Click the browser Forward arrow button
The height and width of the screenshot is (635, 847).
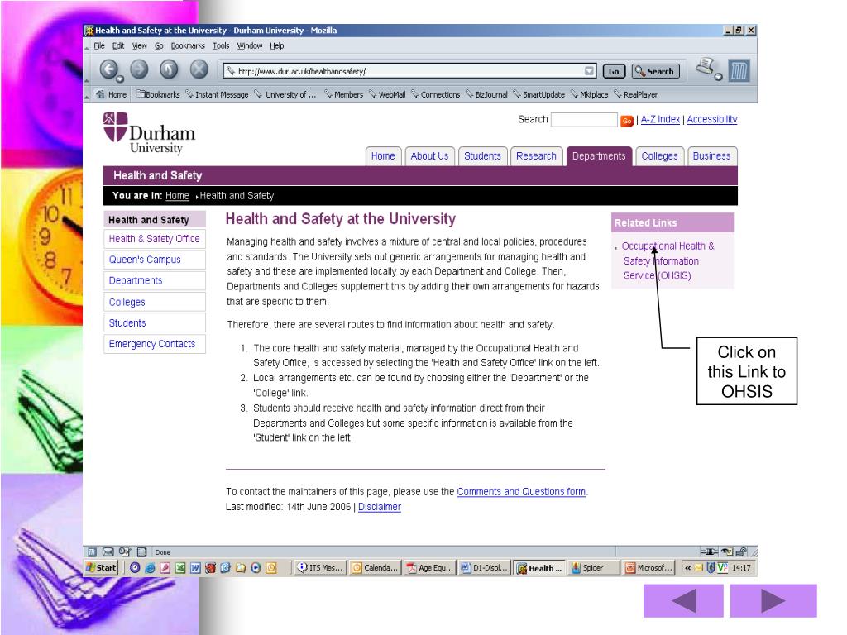coord(139,69)
